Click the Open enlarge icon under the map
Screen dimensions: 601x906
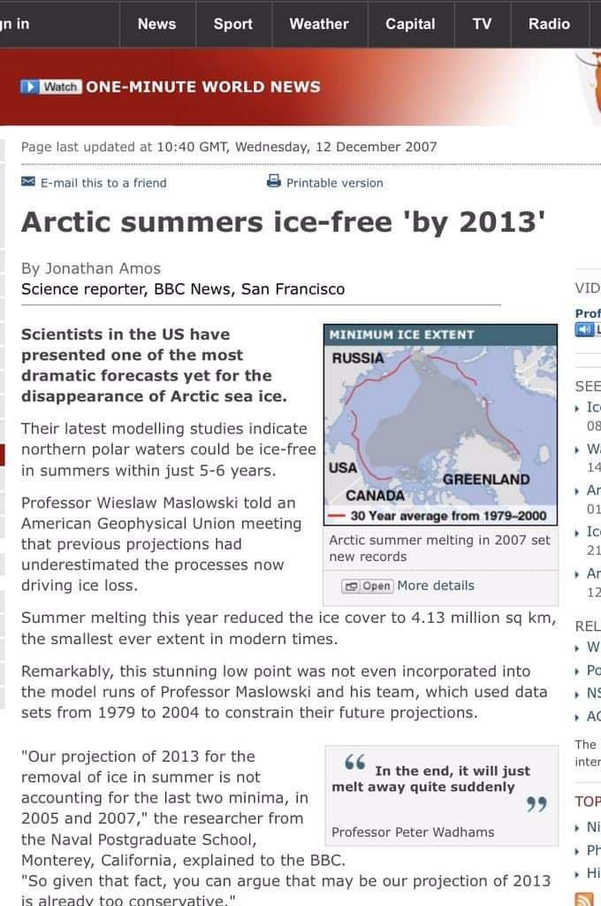352,586
